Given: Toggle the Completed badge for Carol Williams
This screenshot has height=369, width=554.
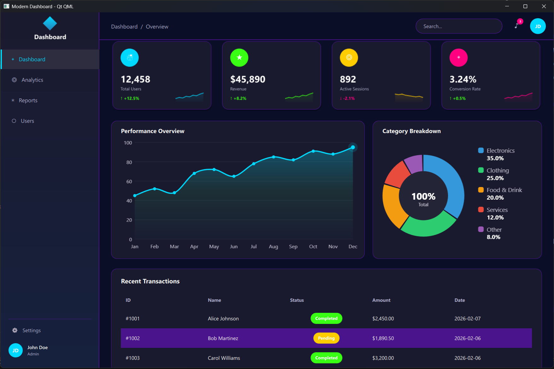Looking at the screenshot, I should (x=326, y=358).
